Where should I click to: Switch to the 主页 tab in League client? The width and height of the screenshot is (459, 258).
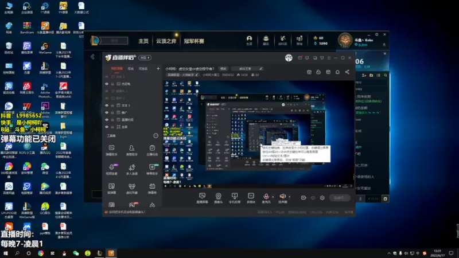pyautogui.click(x=143, y=41)
